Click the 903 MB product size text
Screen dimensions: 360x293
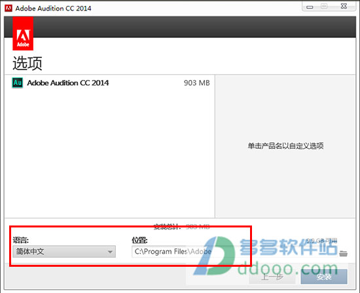(x=197, y=83)
